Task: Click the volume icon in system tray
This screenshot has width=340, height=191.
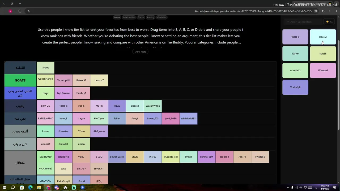Action: (296, 188)
